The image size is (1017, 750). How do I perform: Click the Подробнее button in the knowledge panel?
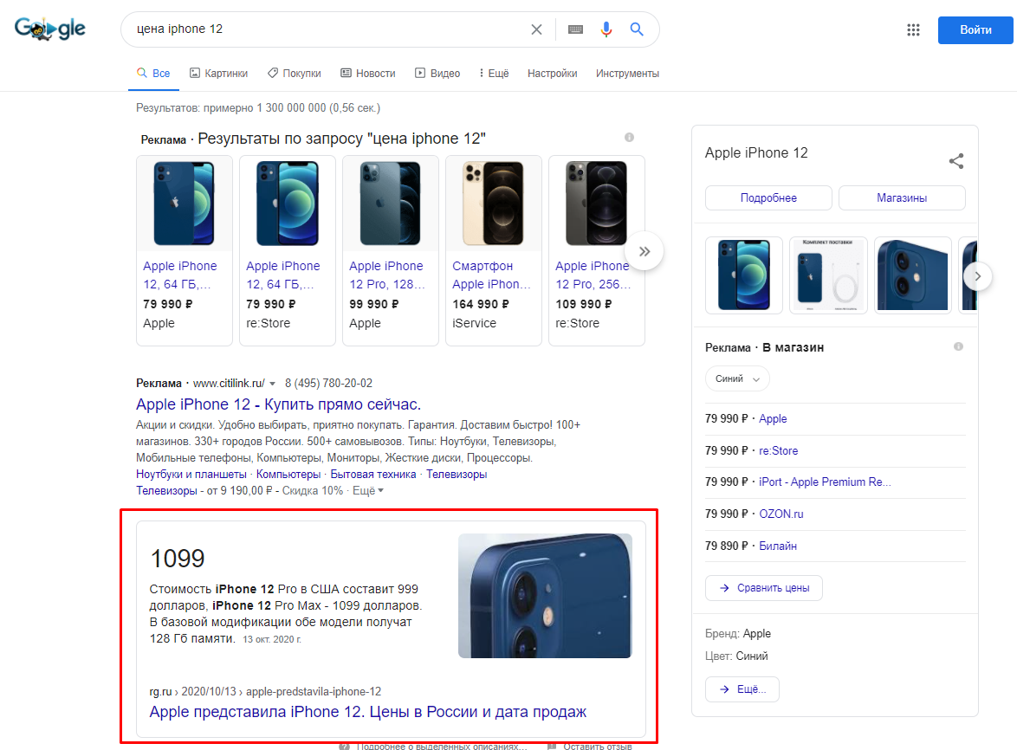click(768, 197)
